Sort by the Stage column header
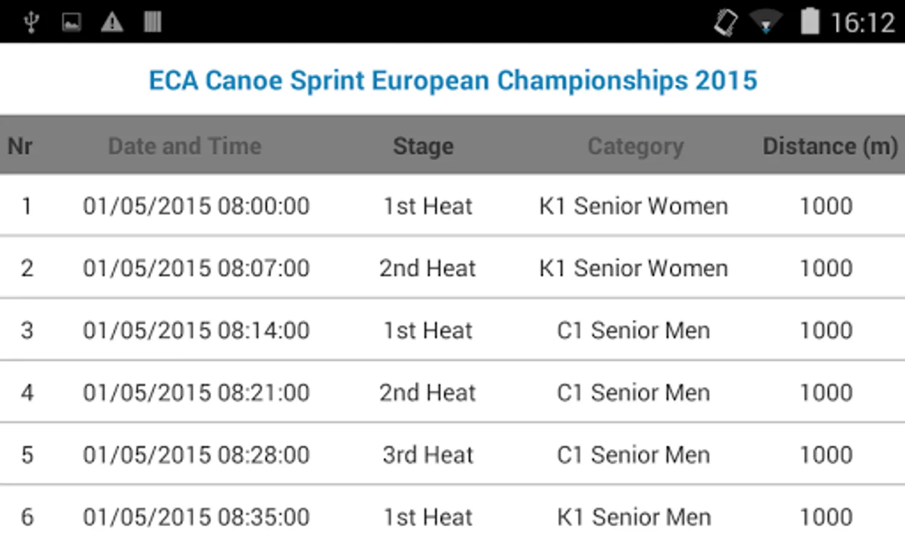Screen dimensions: 905x543 [423, 146]
